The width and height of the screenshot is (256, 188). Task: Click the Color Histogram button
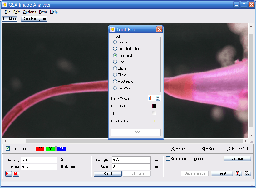(34, 19)
